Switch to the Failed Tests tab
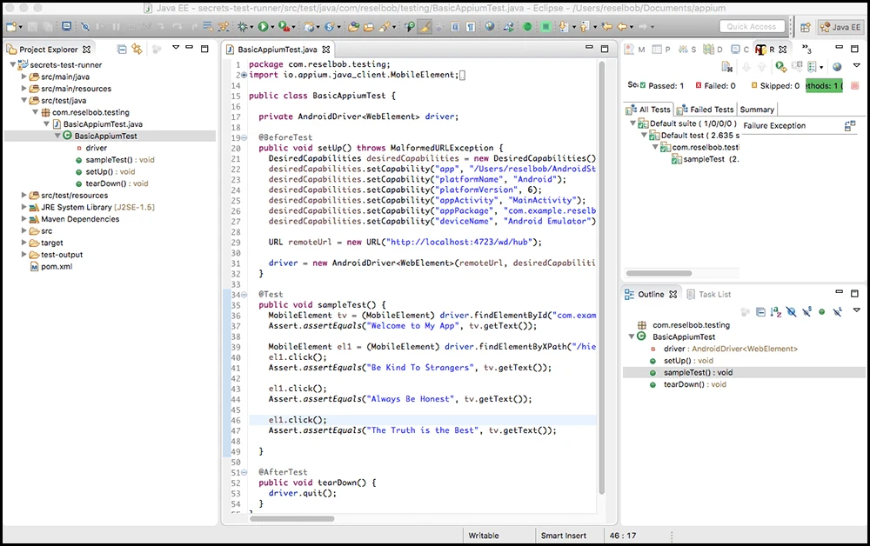The height and width of the screenshot is (546, 870). 706,110
